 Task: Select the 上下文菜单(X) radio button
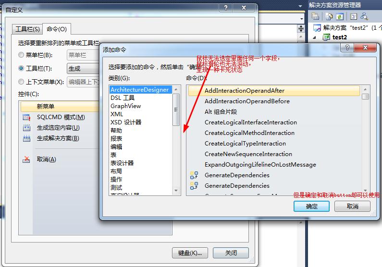21,82
